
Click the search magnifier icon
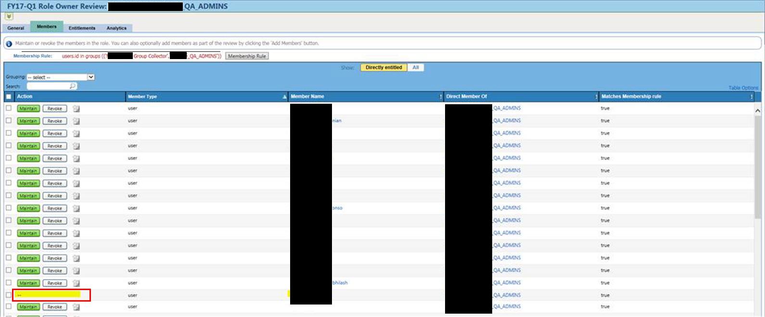pos(73,86)
